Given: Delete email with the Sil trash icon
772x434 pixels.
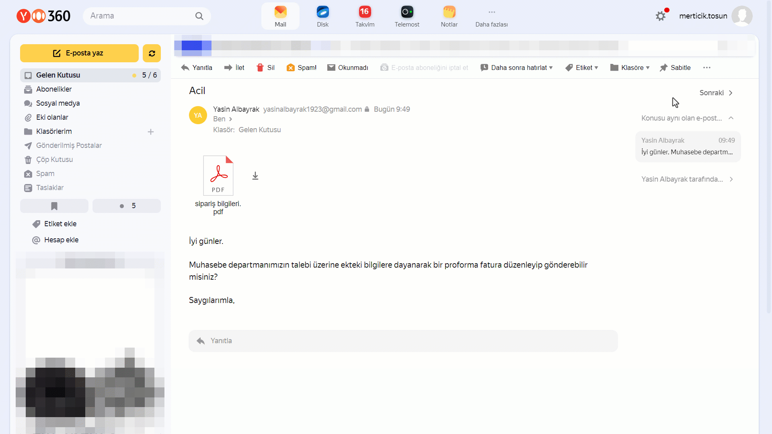Looking at the screenshot, I should pos(265,68).
